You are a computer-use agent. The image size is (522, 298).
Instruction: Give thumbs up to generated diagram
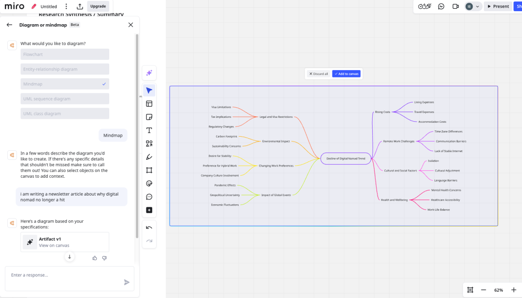[95, 258]
